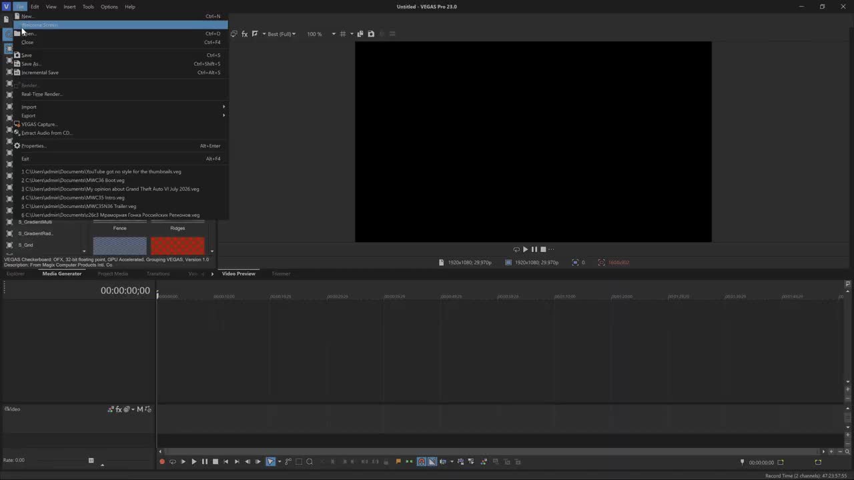Toggle loop playback under the video preview
This screenshot has width=854, height=480.
(x=516, y=249)
